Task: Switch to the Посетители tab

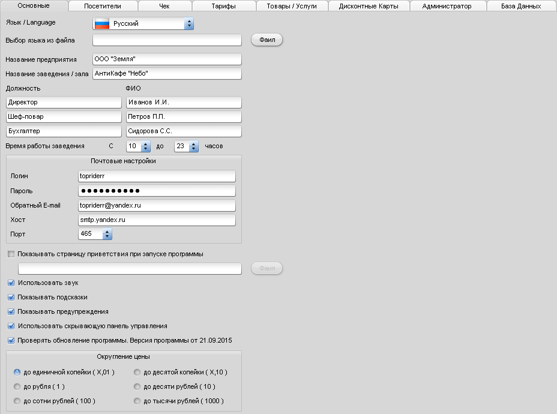Action: 102,6
